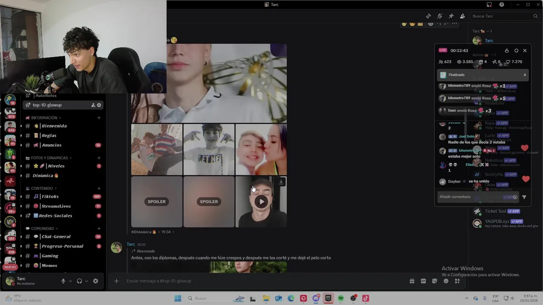Open pinned messages pin icon
The image size is (543, 305).
451,16
